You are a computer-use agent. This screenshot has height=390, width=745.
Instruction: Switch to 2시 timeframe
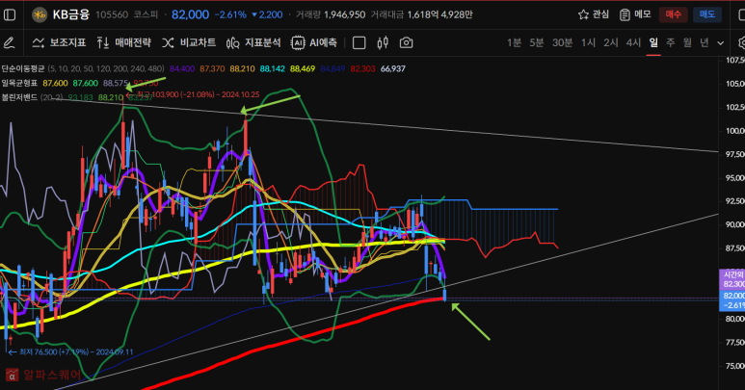point(610,42)
